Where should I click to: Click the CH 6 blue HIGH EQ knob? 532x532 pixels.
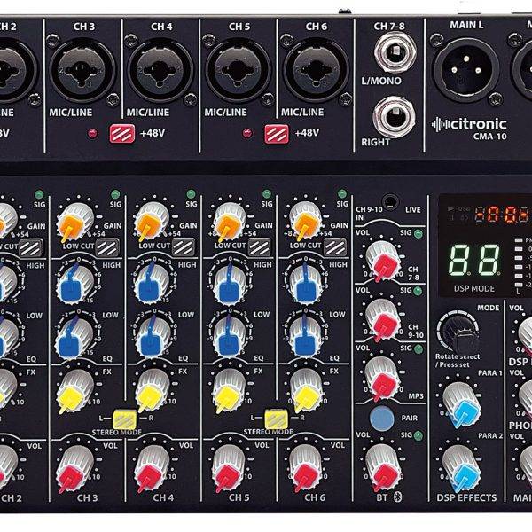coord(306,285)
